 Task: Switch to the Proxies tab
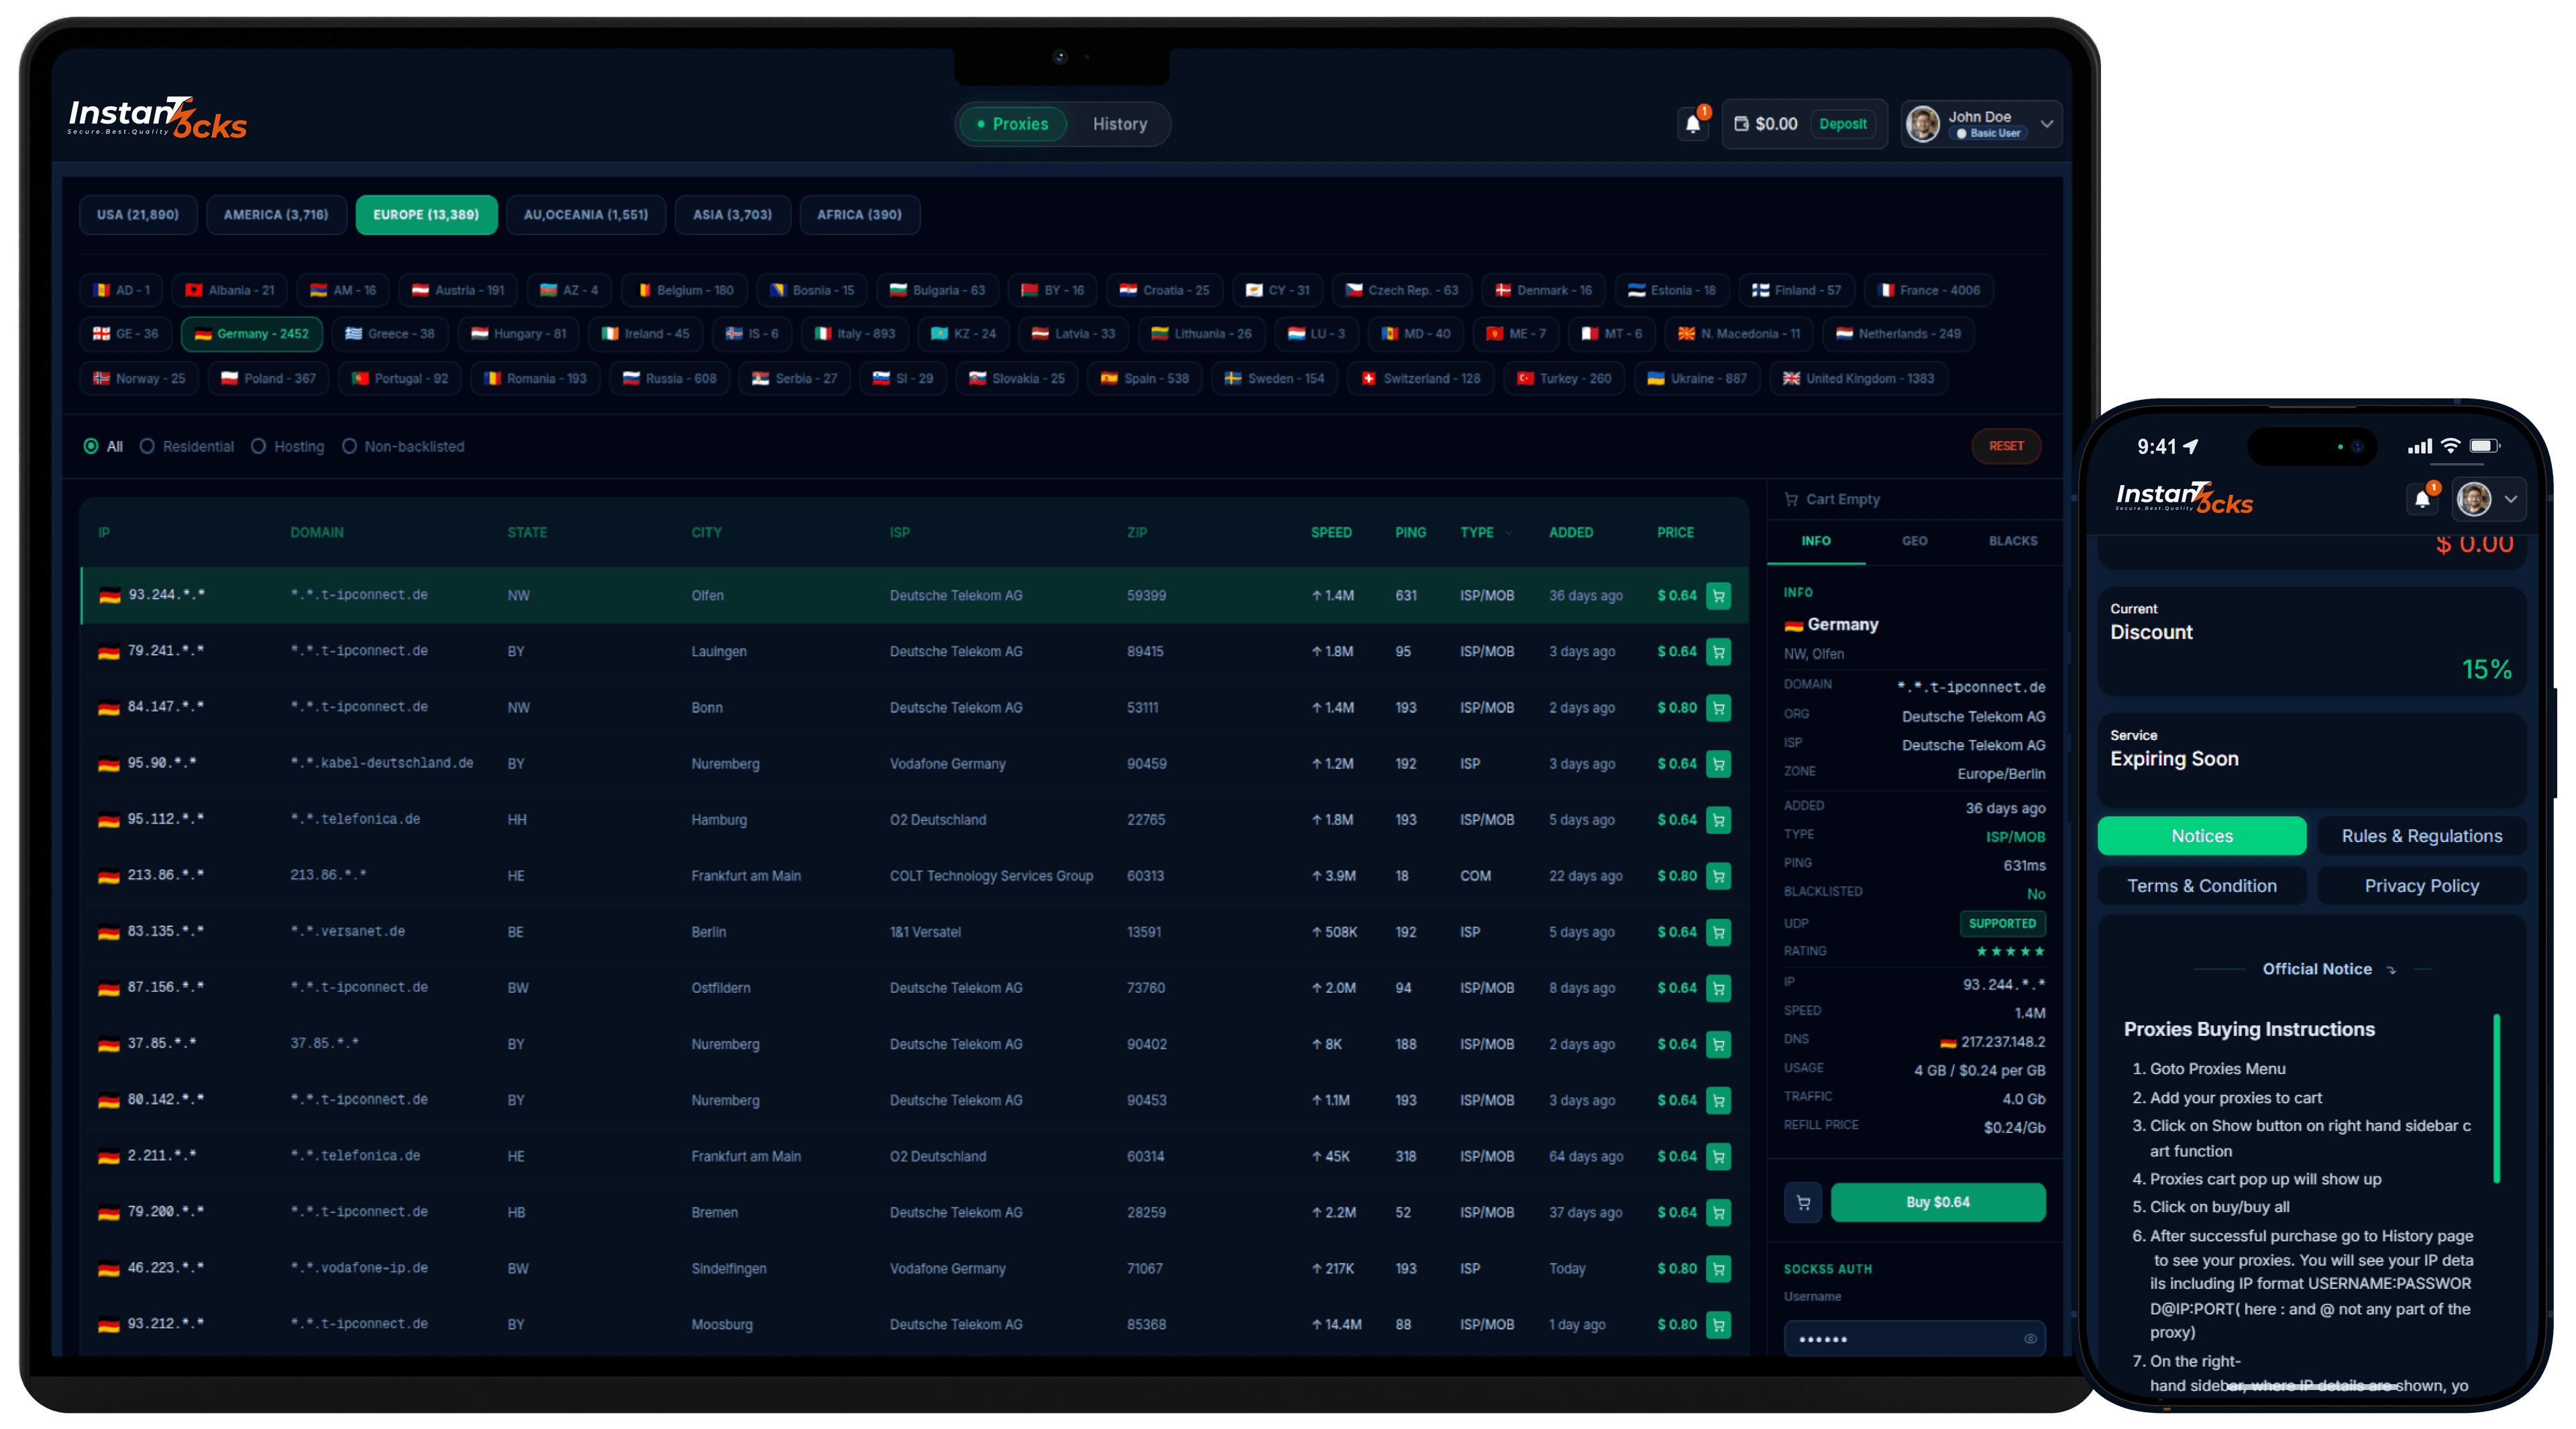[1012, 124]
